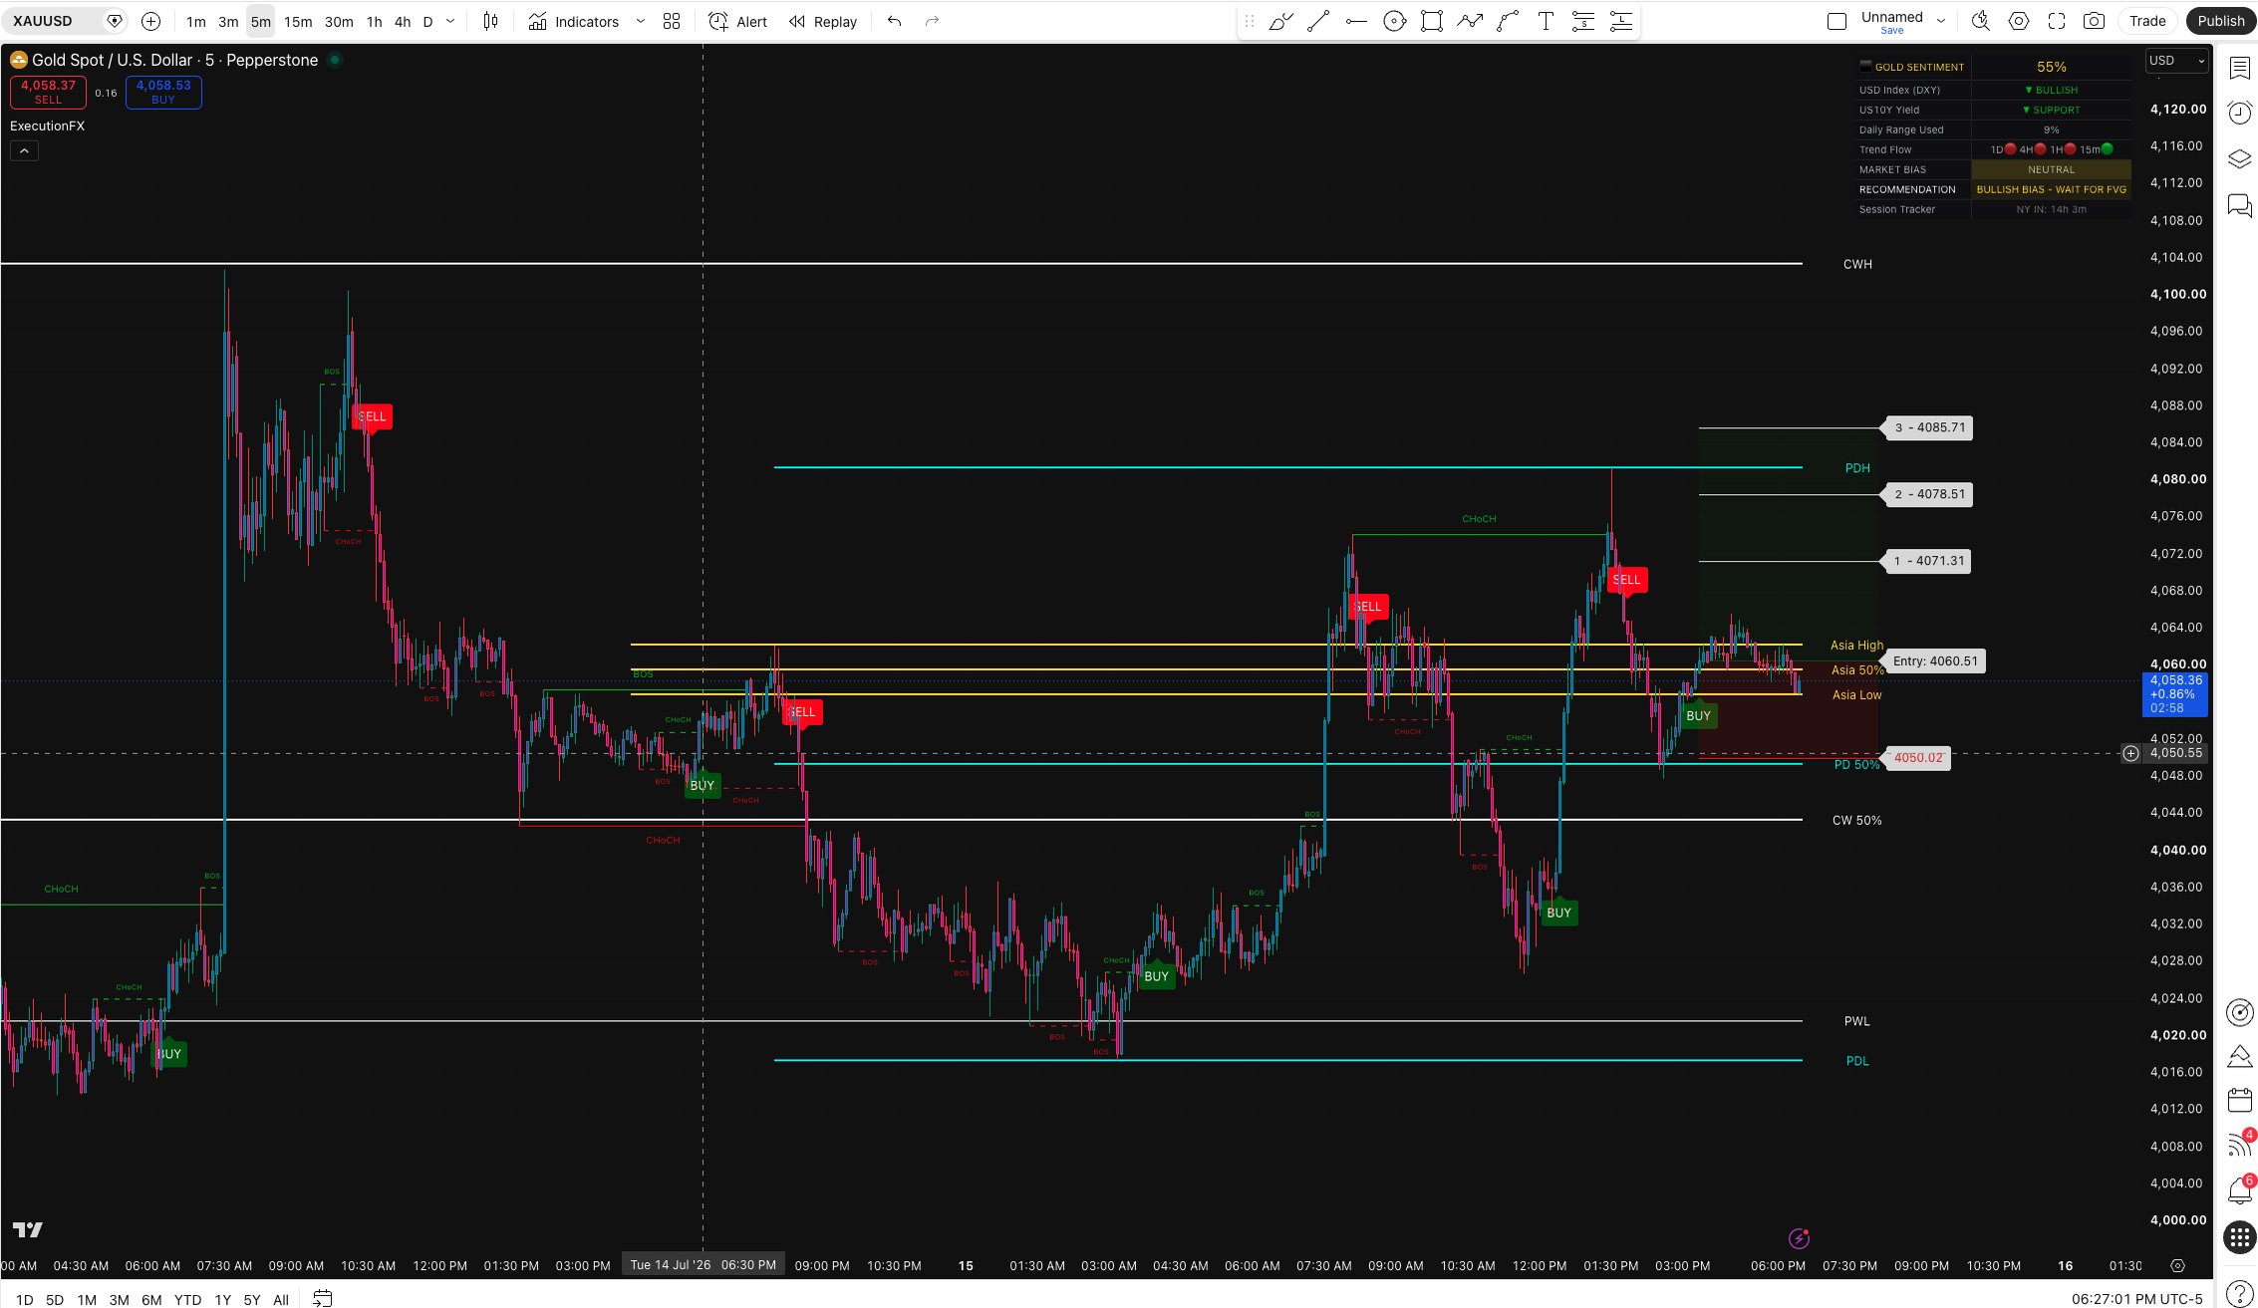2258x1308 pixels.
Task: Open chart settings hexagon icon
Action: point(2019,21)
